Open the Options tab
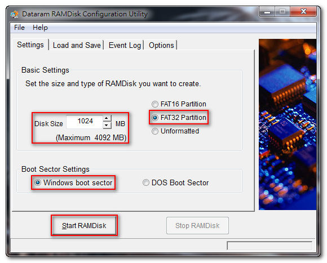 click(x=161, y=45)
